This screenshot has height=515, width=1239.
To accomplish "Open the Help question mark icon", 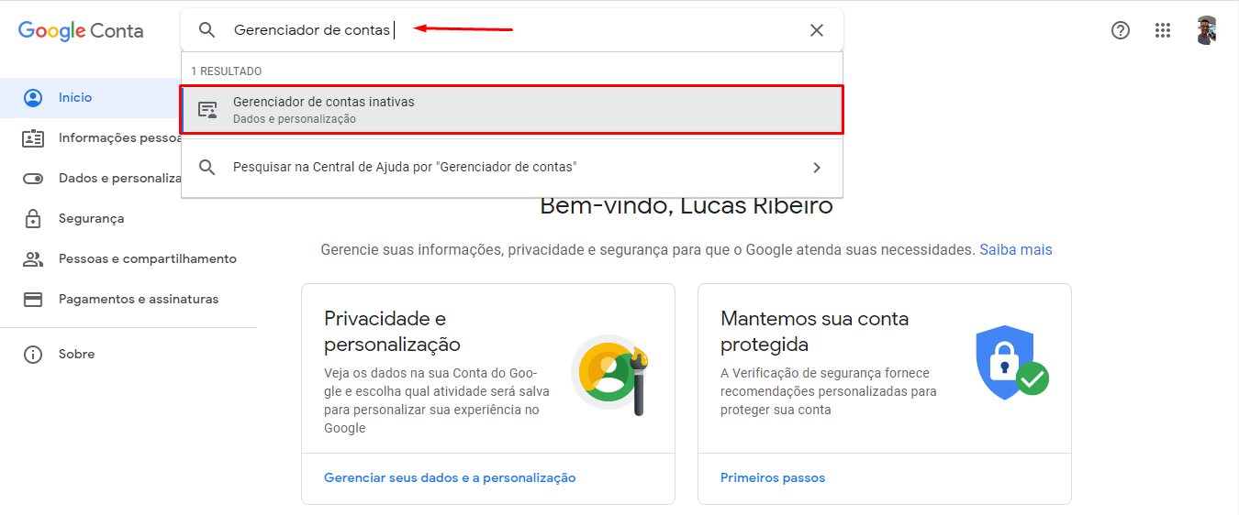I will click(x=1120, y=30).
